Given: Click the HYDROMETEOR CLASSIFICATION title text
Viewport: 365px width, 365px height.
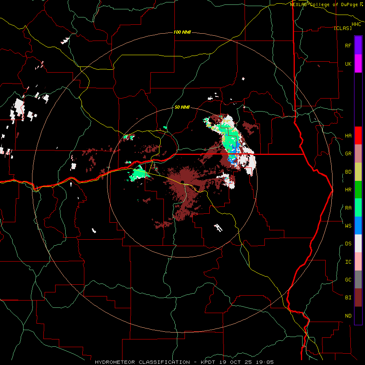Looking at the screenshot, I should [142, 362].
